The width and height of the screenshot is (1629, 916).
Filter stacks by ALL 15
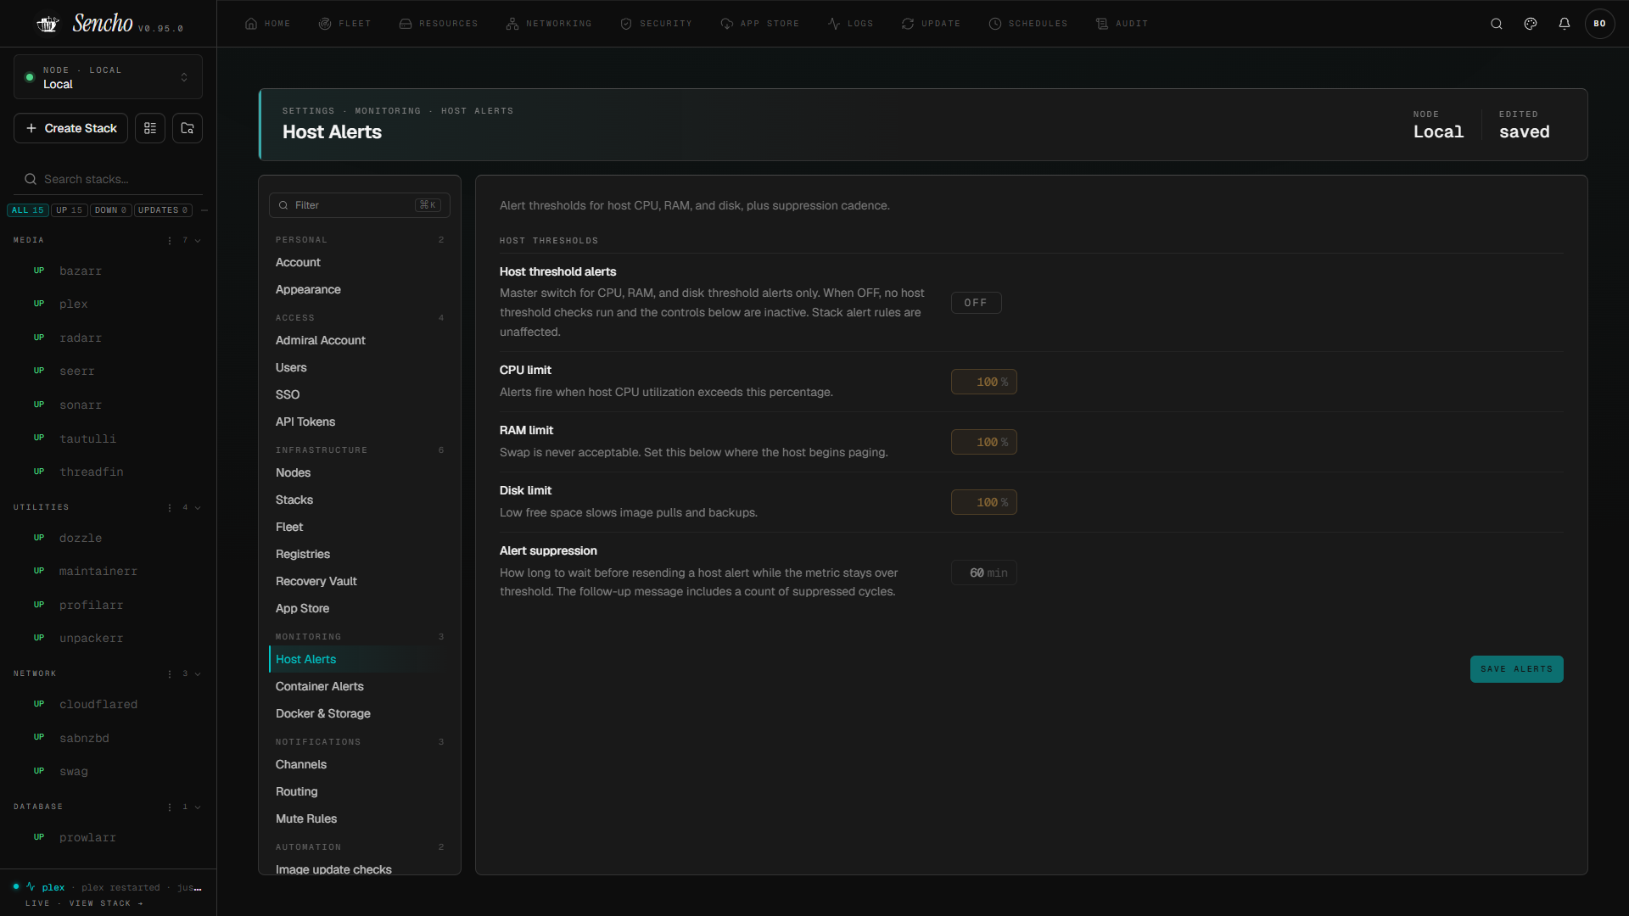27,210
